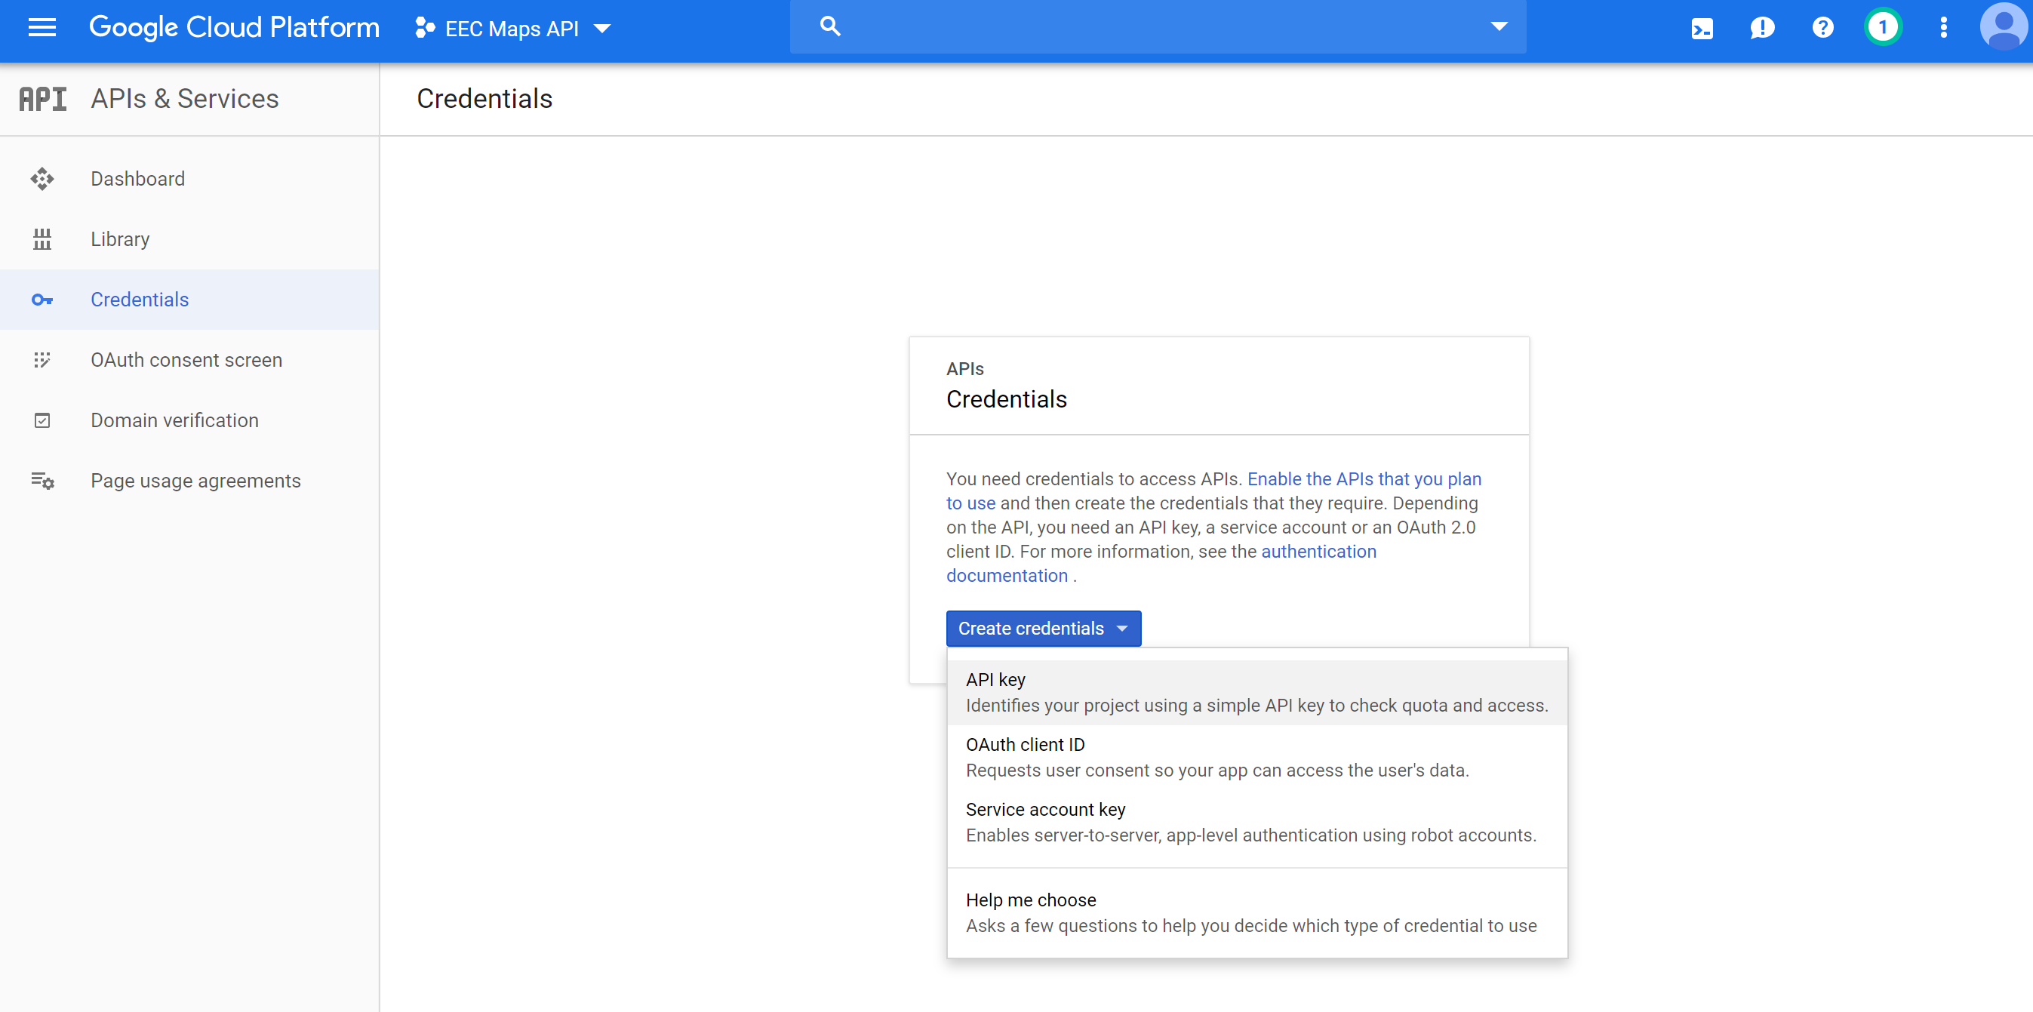
Task: Activate Cloud Shell terminal icon
Action: [x=1702, y=29]
